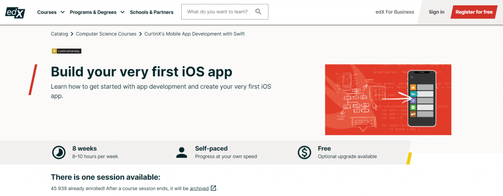Click the edX logo
This screenshot has width=503, height=196.
(x=15, y=12)
